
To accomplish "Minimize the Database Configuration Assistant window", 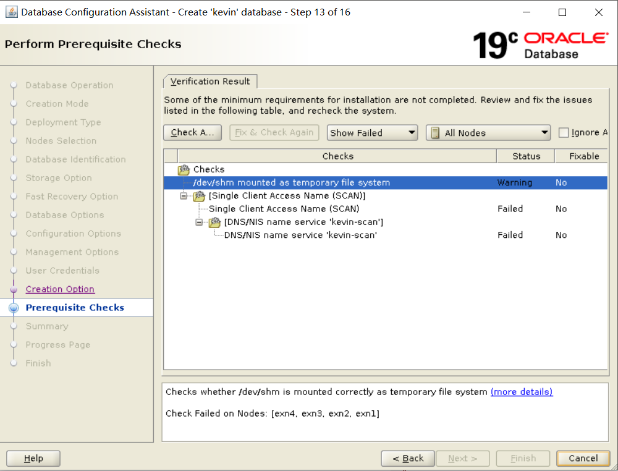I will coord(527,12).
